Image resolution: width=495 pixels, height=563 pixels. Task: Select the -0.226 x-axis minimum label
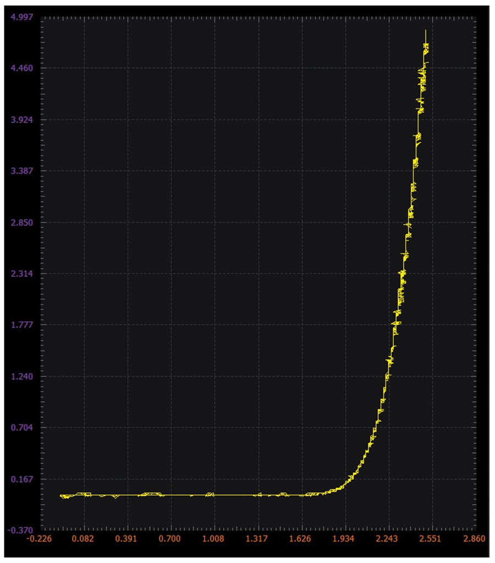pyautogui.click(x=38, y=539)
